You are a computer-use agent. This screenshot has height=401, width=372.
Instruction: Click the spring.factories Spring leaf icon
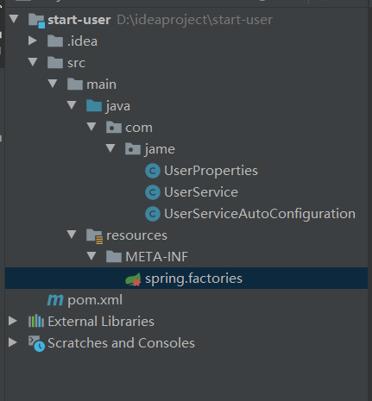pos(133,279)
